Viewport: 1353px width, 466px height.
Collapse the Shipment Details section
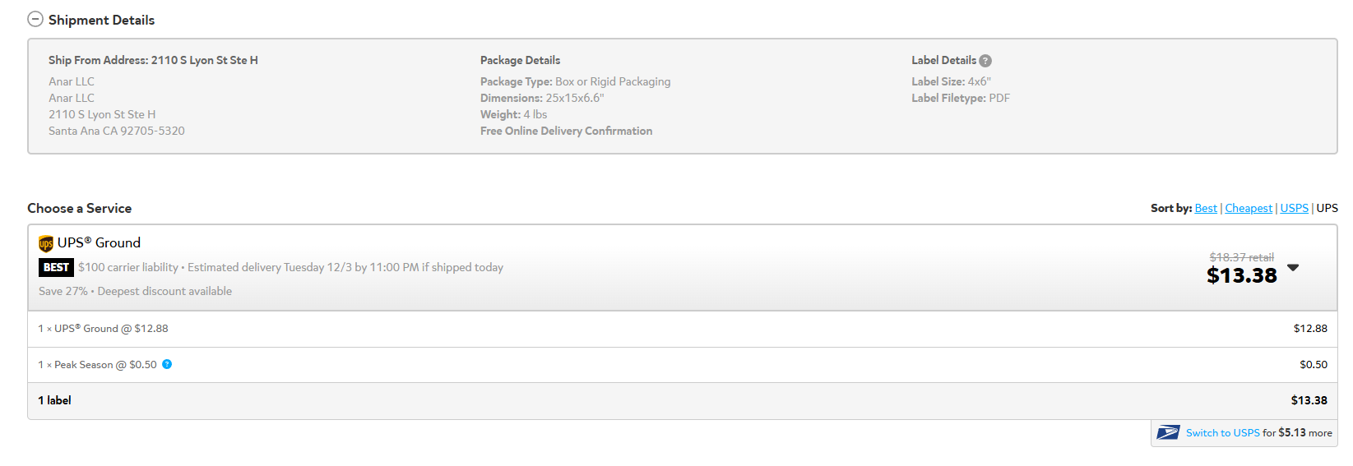[35, 19]
